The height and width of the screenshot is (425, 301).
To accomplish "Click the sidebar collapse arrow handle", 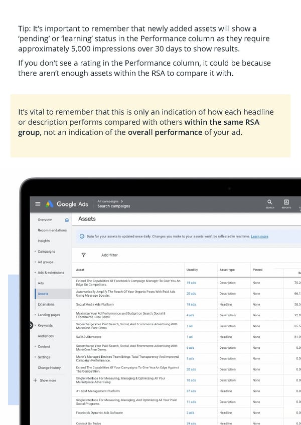I will [31, 325].
